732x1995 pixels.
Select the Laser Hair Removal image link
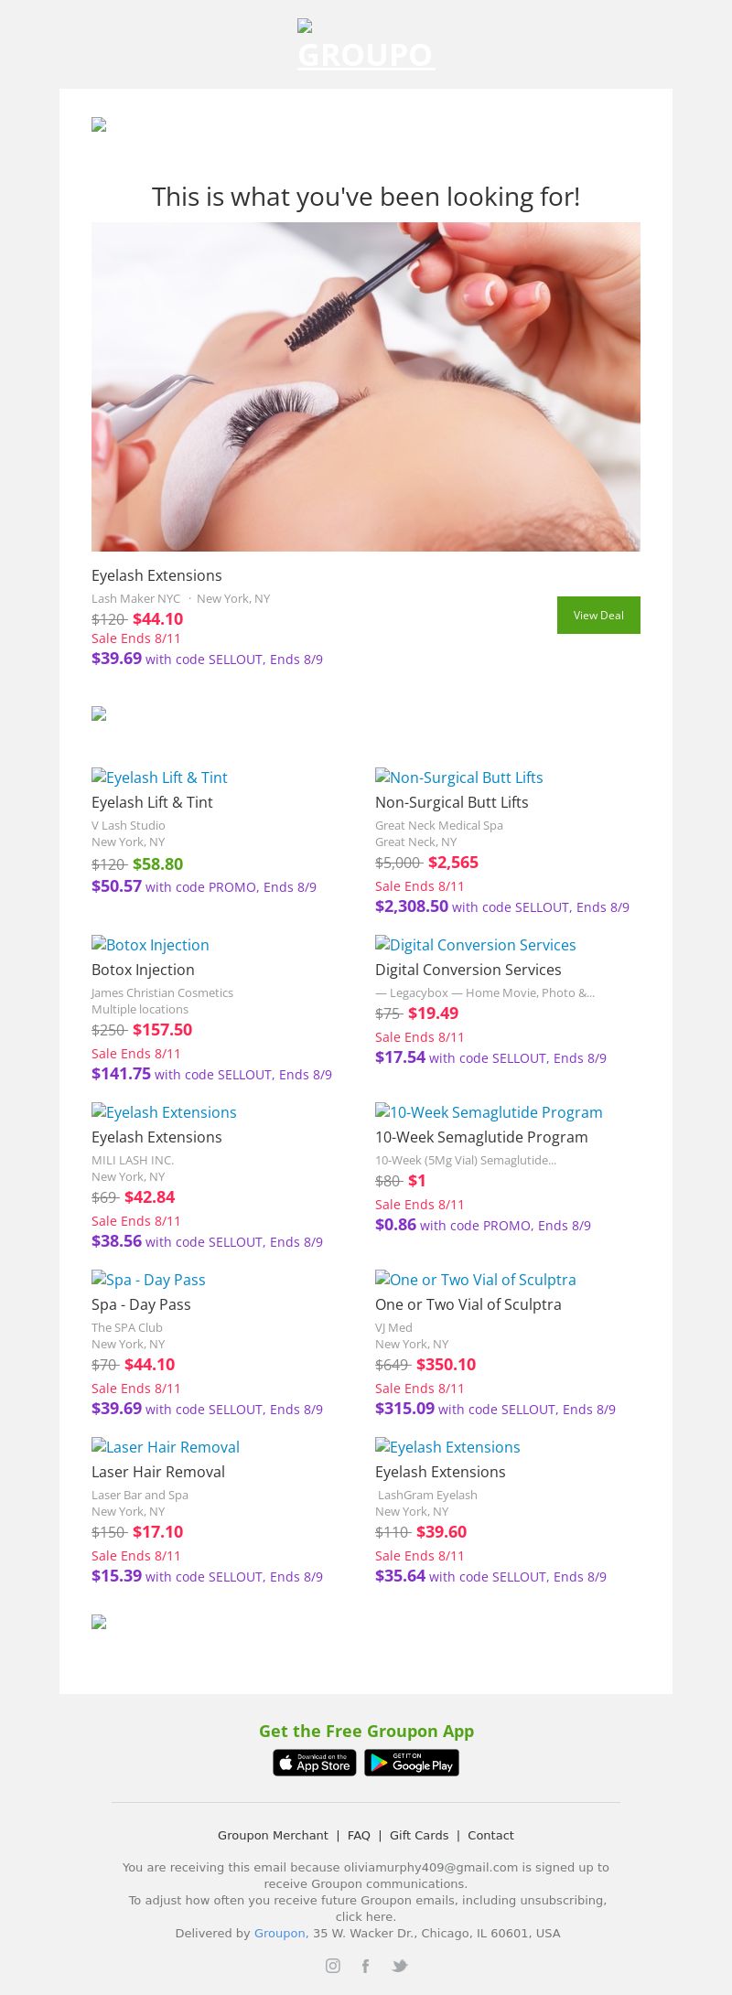166,1447
